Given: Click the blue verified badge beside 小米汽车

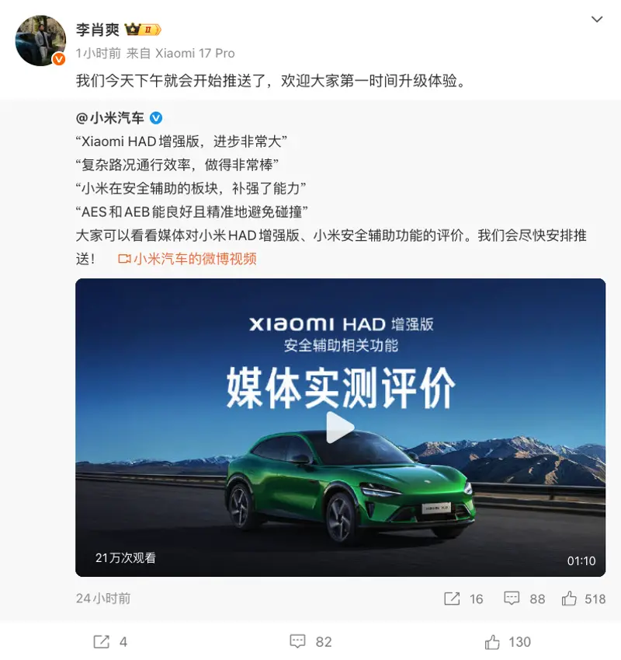Looking at the screenshot, I should tap(156, 118).
